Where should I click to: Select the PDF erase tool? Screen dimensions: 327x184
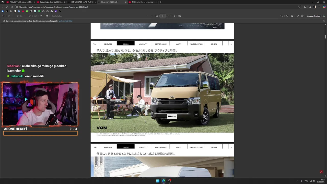30,16
